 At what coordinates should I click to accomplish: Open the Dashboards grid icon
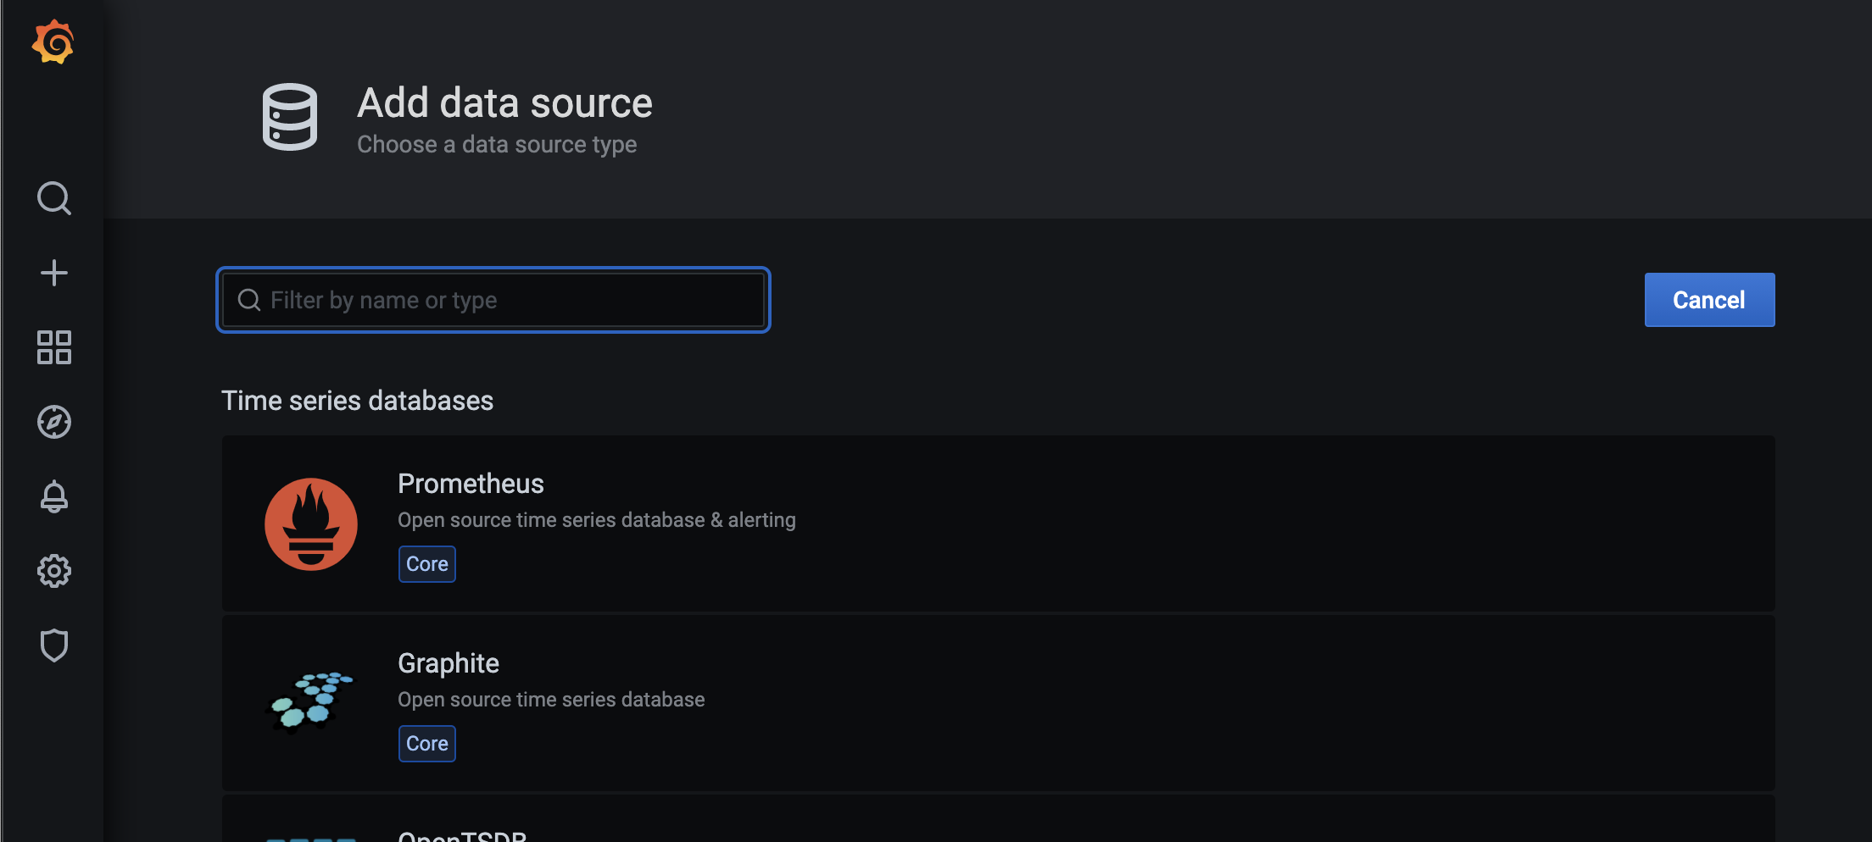(53, 347)
